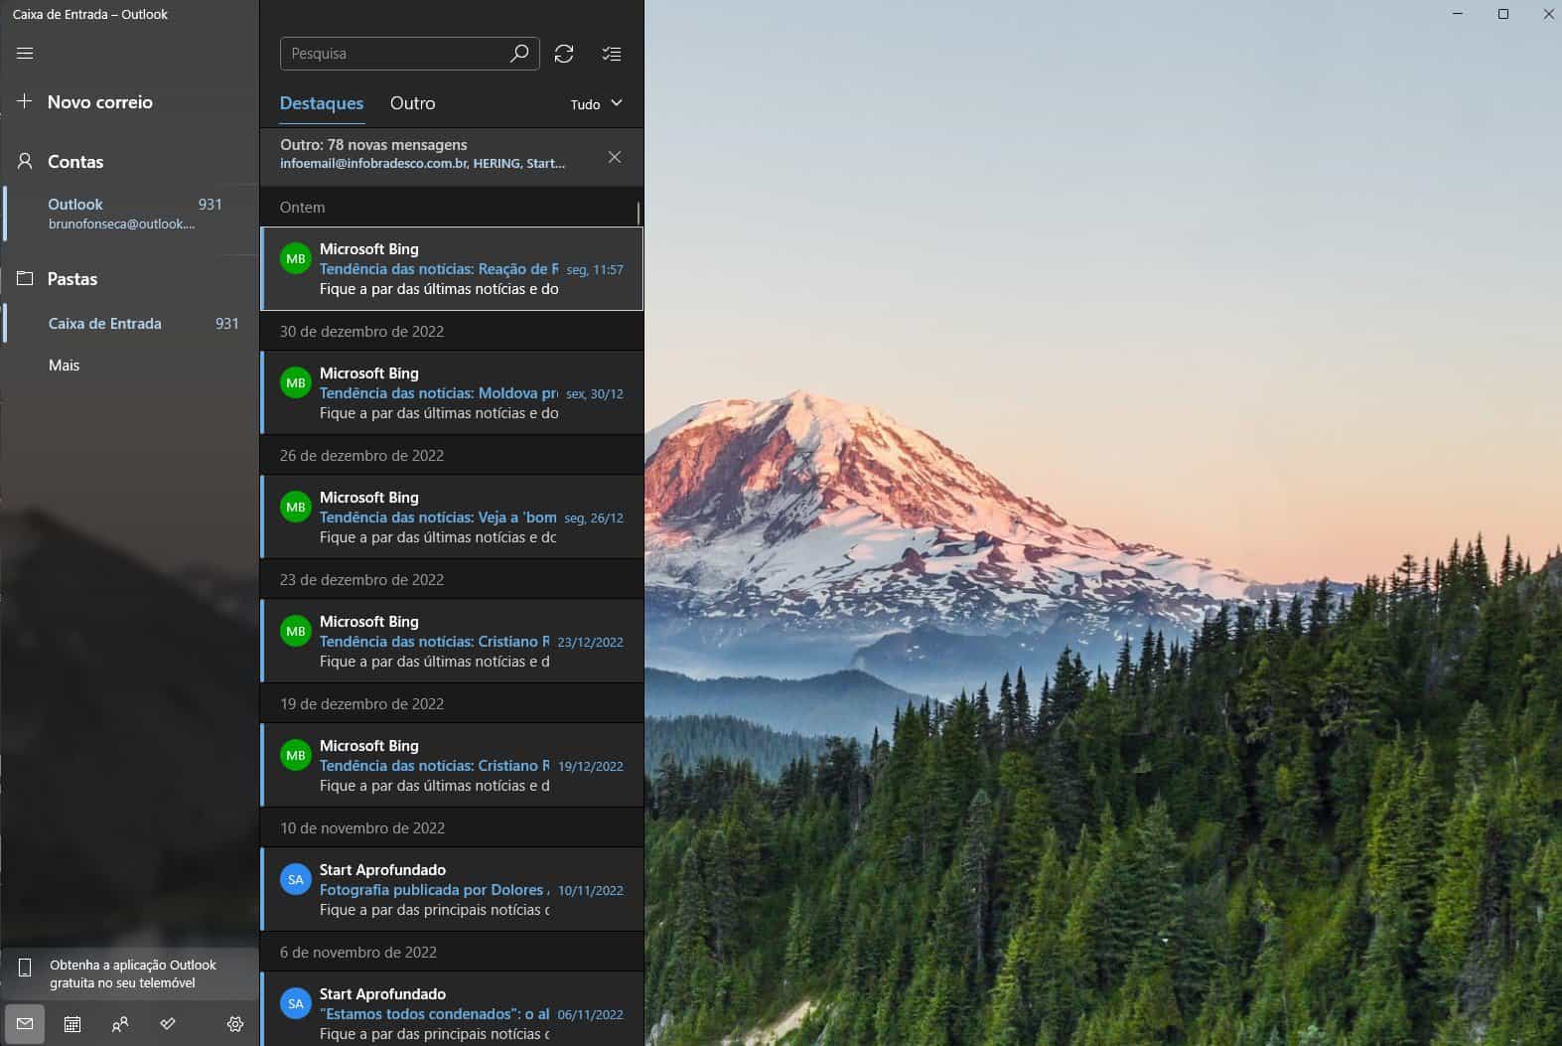Image resolution: width=1562 pixels, height=1046 pixels.
Task: Sync mailbox with the refresh icon
Action: (564, 54)
